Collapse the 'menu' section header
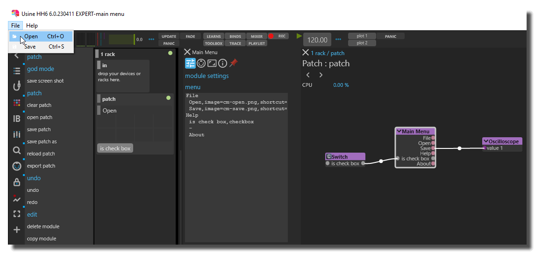The width and height of the screenshot is (535, 253). coord(193,87)
